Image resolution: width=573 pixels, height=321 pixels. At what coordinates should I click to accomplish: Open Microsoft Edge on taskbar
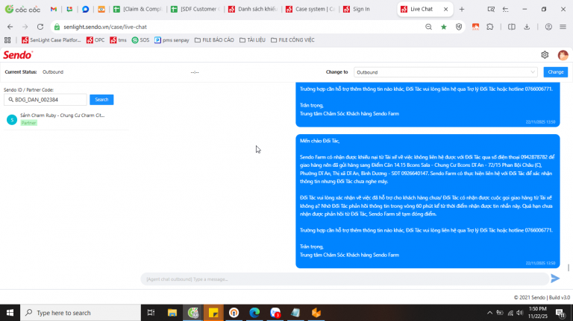254,313
